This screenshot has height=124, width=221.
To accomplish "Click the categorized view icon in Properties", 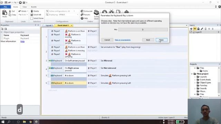I will coord(2,29).
